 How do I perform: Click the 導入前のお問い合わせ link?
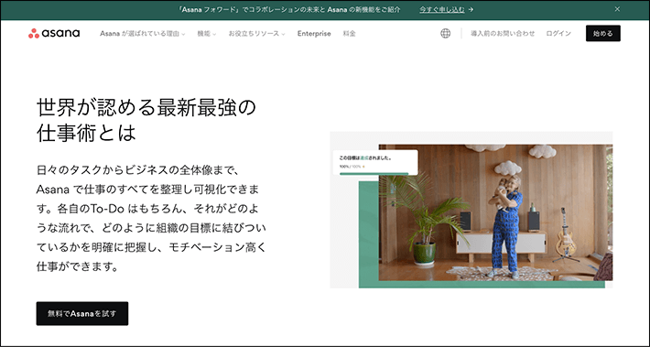(503, 34)
